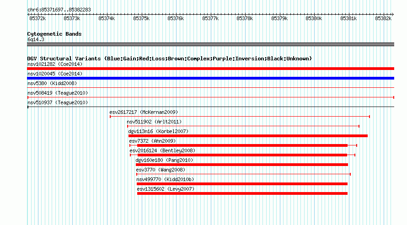Select the nsv499770 red variant bar
This screenshot has height=225, width=407.
(x=242, y=184)
